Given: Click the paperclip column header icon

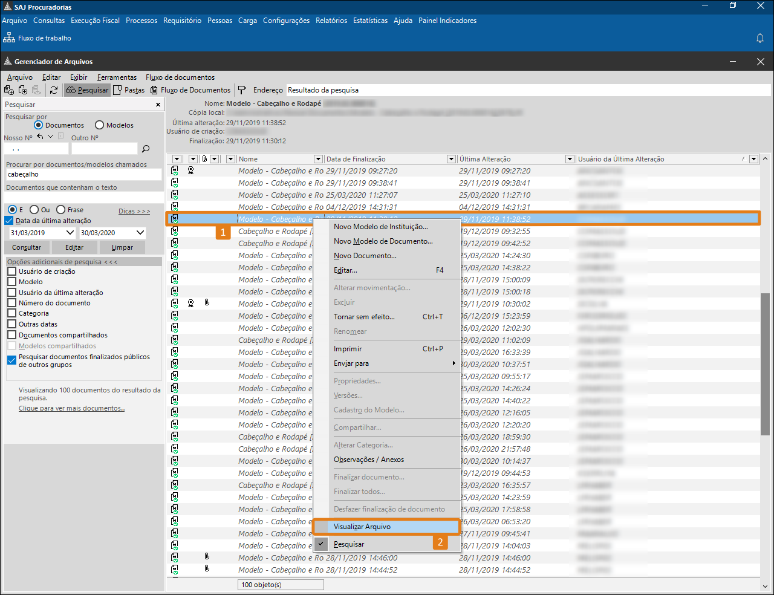Looking at the screenshot, I should (x=205, y=159).
